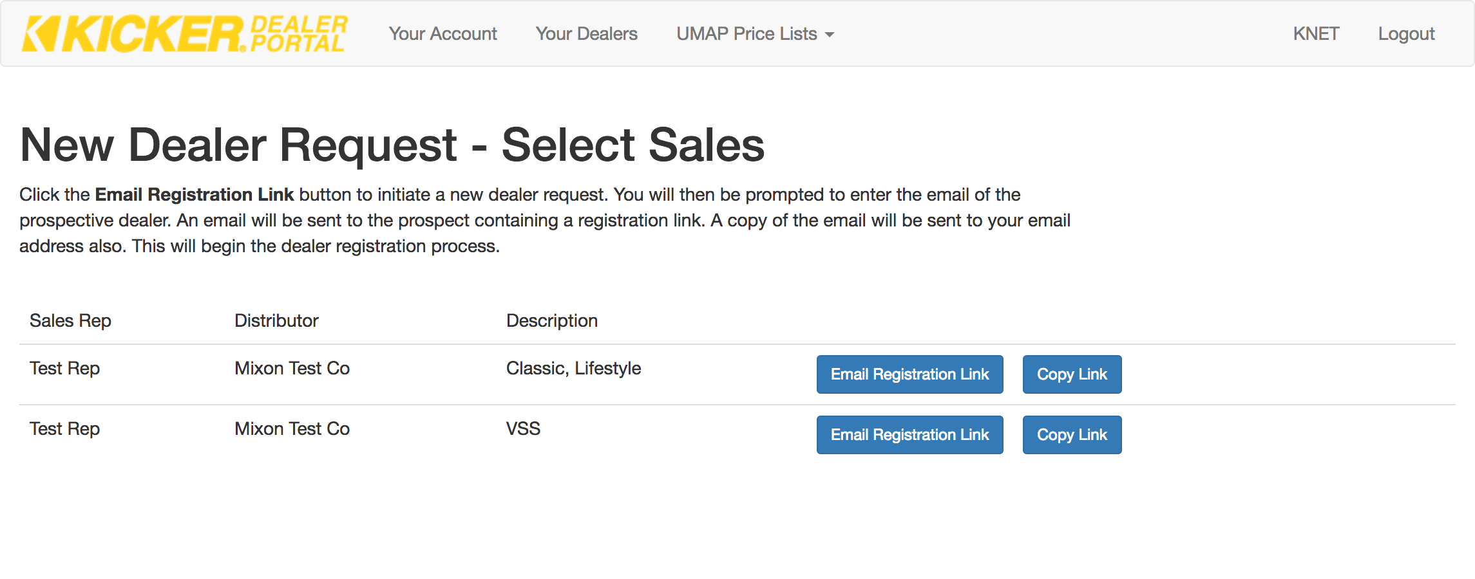The width and height of the screenshot is (1475, 579).
Task: Expand the chevron next to UMAP Price Lists
Action: point(830,35)
